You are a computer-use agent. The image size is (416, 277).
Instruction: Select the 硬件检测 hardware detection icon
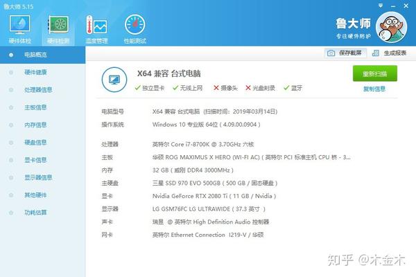(x=58, y=29)
